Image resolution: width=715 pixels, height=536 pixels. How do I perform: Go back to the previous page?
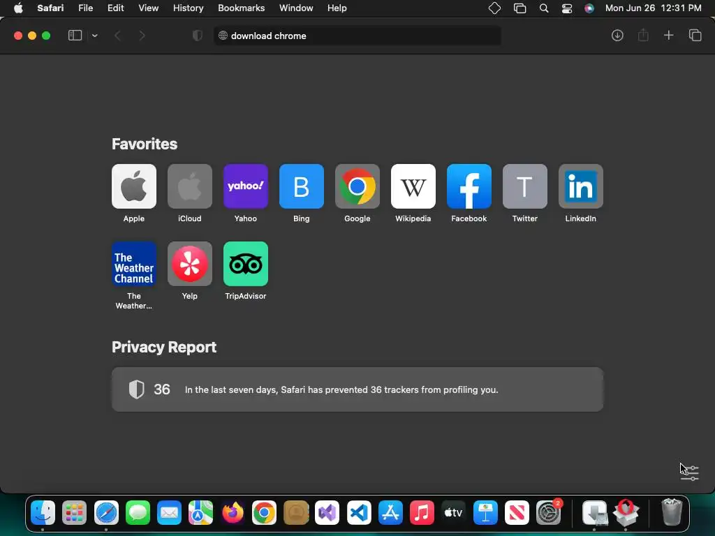tap(117, 36)
